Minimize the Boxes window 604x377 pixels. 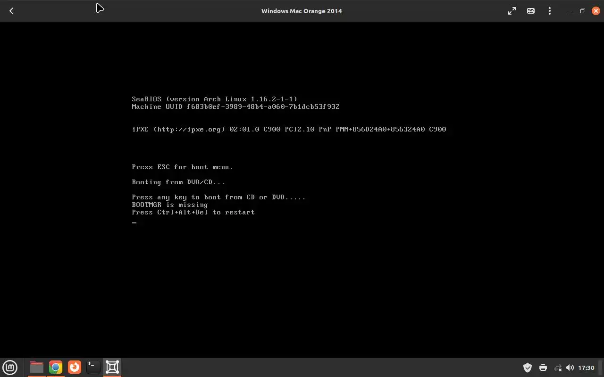(570, 11)
